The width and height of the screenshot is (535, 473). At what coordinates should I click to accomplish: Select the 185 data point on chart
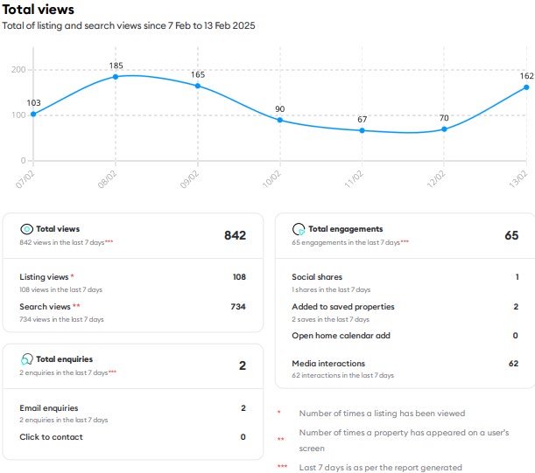tap(116, 77)
